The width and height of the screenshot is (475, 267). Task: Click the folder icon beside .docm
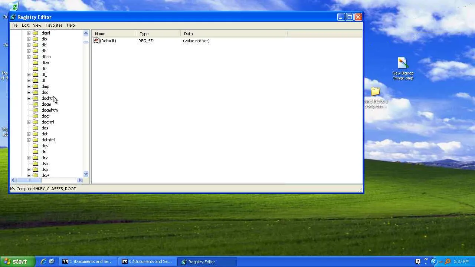[36, 104]
